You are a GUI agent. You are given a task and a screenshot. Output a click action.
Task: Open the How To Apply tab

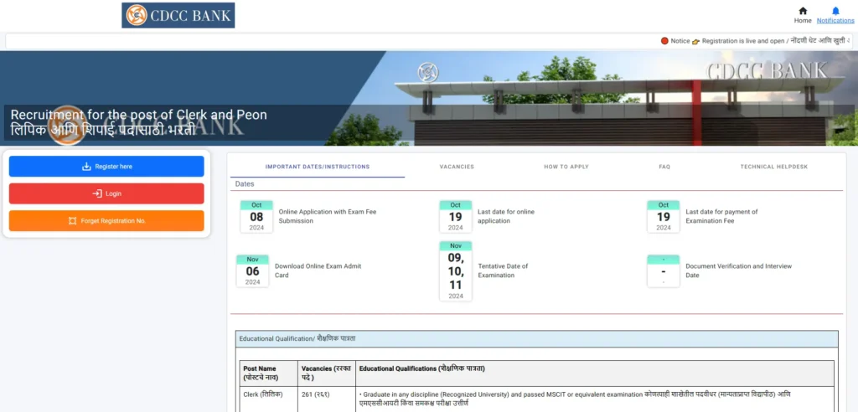[x=566, y=167]
